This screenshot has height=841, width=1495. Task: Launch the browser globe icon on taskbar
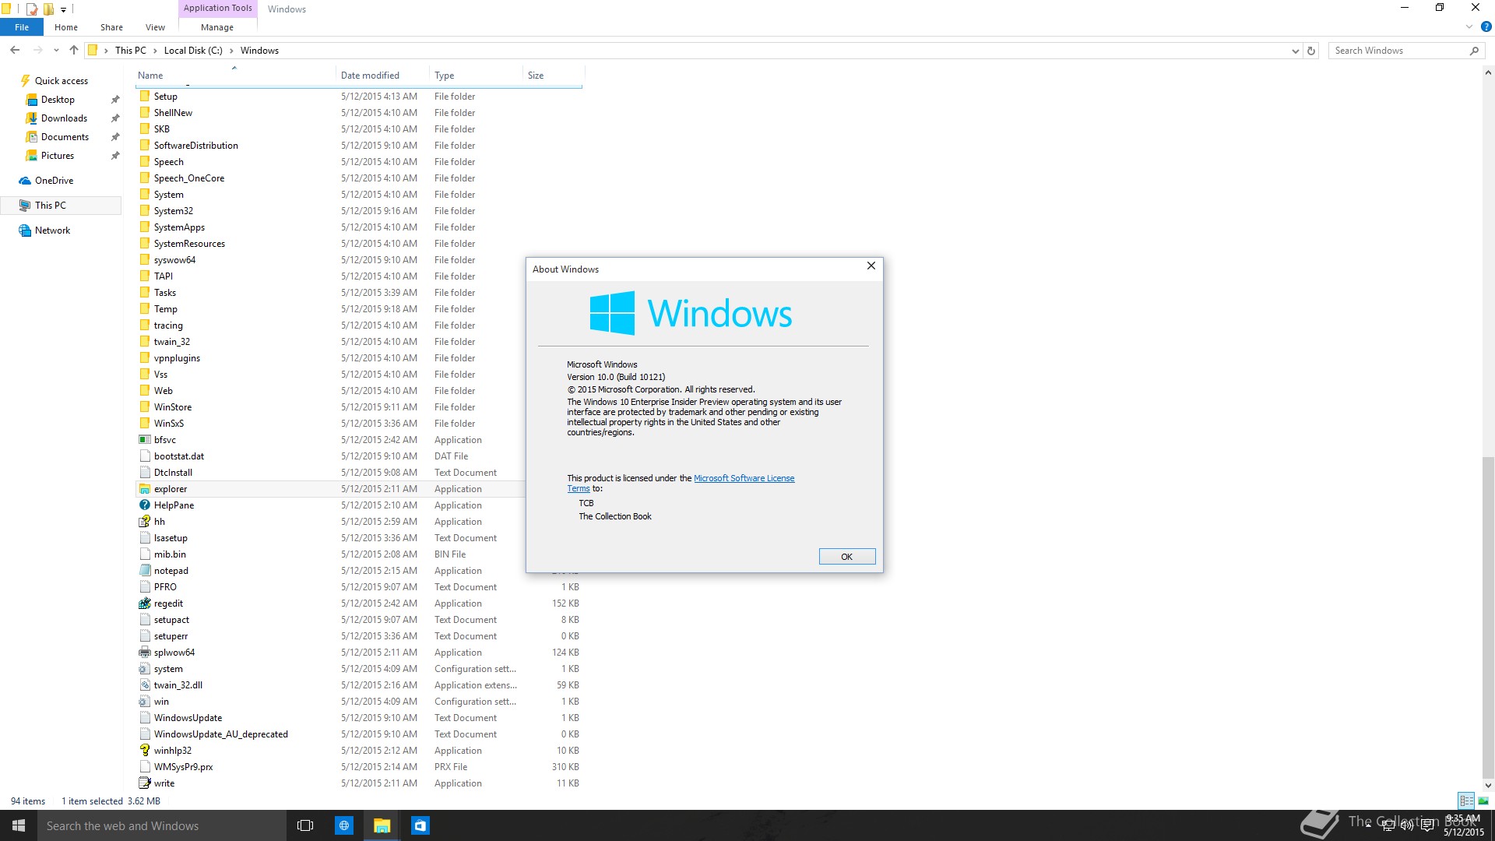point(343,825)
